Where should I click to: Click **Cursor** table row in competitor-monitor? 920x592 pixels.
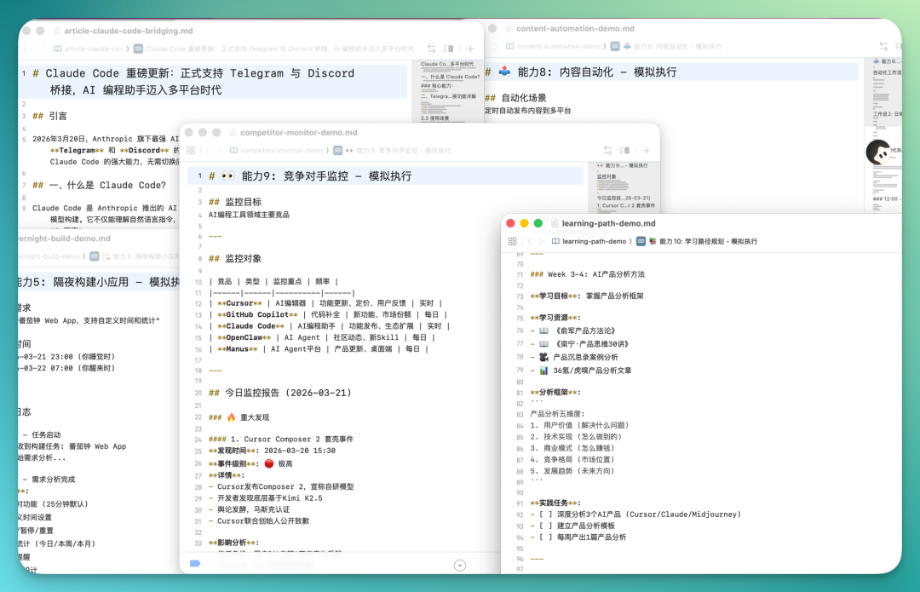pos(325,303)
